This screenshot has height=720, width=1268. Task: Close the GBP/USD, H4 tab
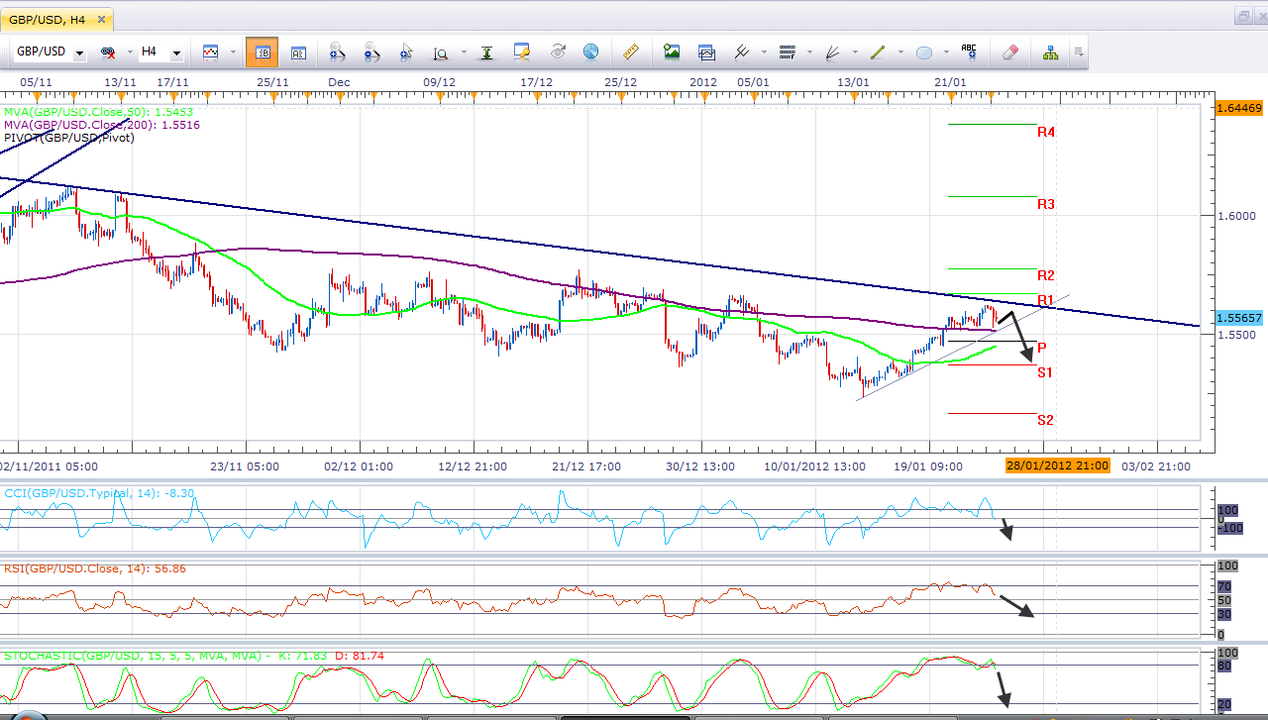pos(103,19)
